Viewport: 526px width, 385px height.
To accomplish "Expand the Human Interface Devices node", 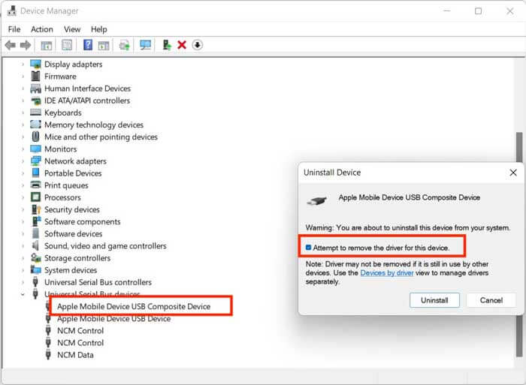I will click(23, 89).
